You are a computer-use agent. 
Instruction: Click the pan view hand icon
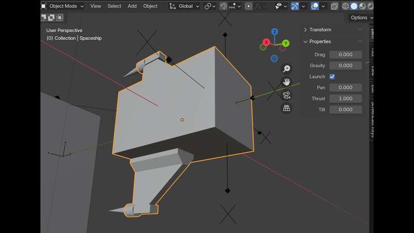[287, 82]
